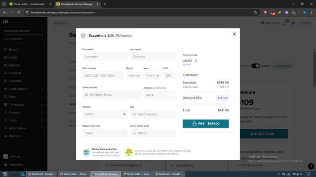The height and width of the screenshot is (177, 316).
Task: Focus the Address 2 Apt # field
Action: click(159, 95)
